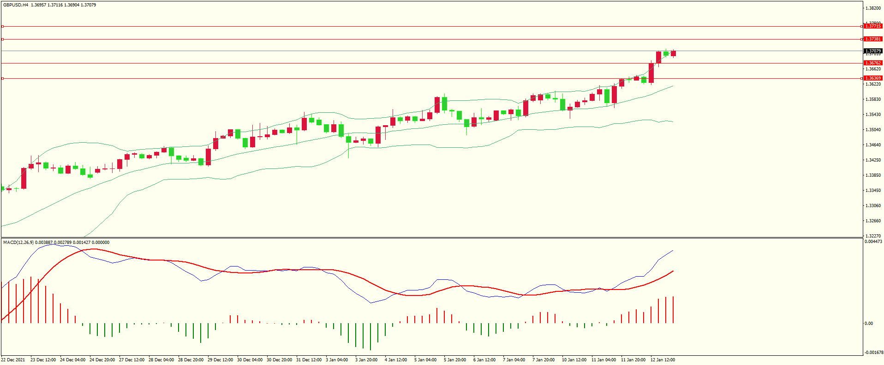
Task: Select the red 1.36762 price tag
Action: tap(872, 63)
